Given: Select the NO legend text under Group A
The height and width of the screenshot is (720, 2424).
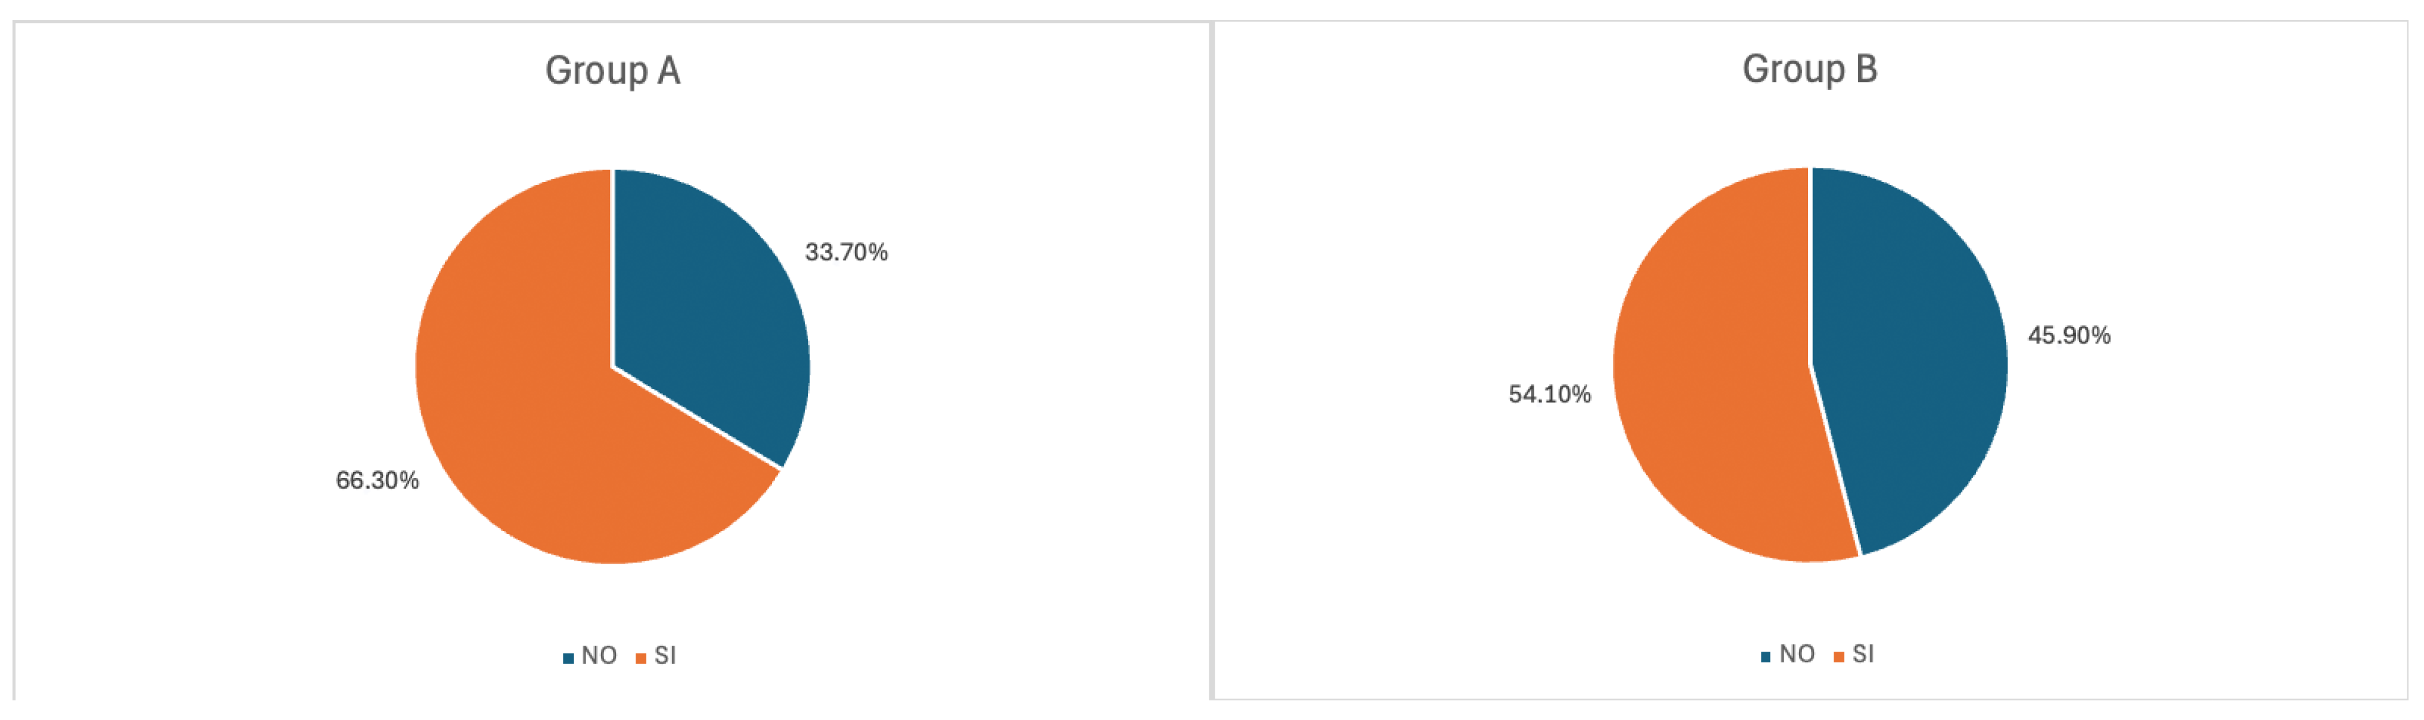Looking at the screenshot, I should click(x=599, y=655).
